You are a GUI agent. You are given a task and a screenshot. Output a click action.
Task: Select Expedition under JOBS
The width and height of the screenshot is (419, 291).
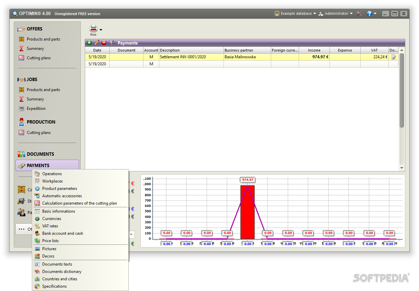[x=36, y=108]
